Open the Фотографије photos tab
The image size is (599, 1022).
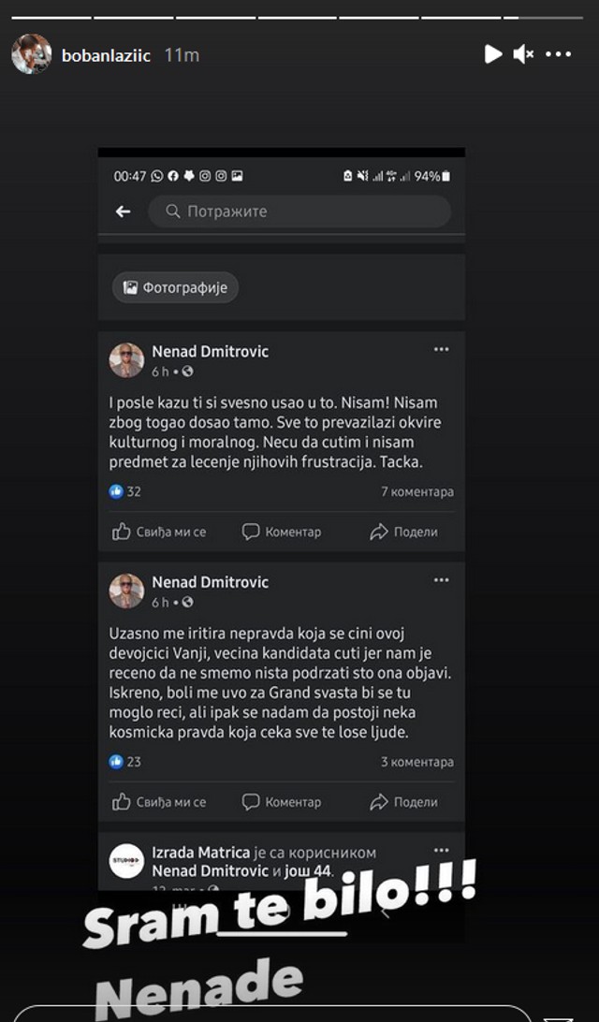(176, 288)
